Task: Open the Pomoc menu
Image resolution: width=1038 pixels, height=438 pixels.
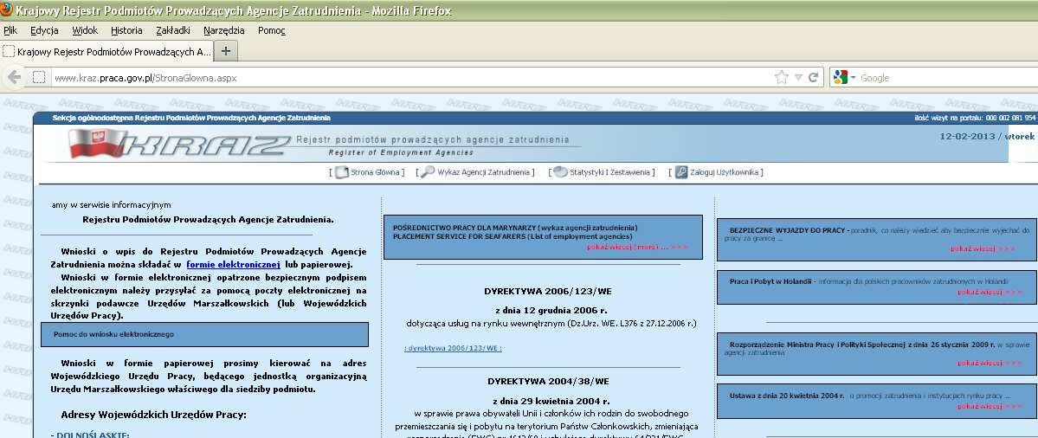Action: 272,30
